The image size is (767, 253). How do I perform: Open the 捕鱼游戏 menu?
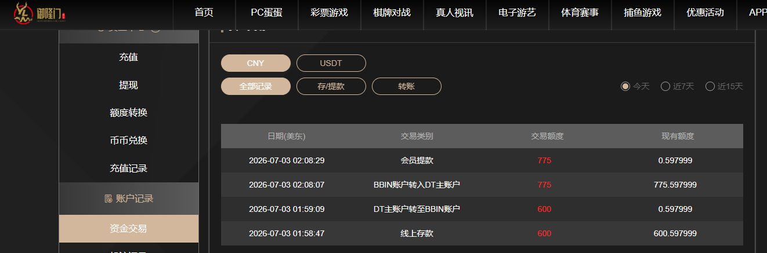pyautogui.click(x=643, y=13)
